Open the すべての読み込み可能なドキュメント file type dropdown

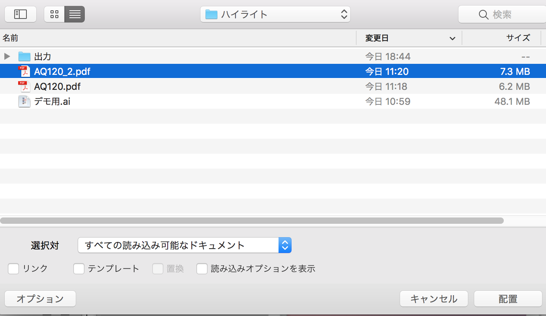(184, 245)
